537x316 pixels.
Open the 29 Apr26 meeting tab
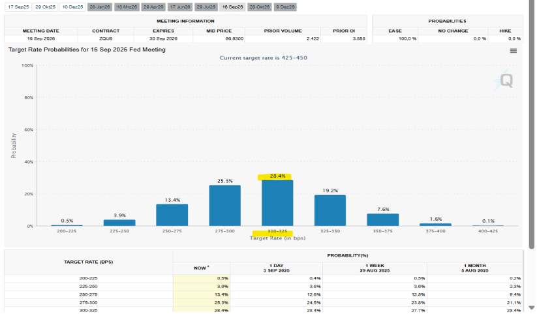pyautogui.click(x=153, y=7)
